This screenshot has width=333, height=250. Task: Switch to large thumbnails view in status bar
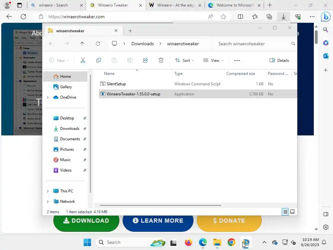292,212
